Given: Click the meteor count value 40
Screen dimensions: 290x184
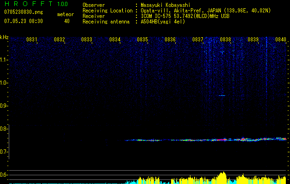Looking at the screenshot, I should [67, 21].
